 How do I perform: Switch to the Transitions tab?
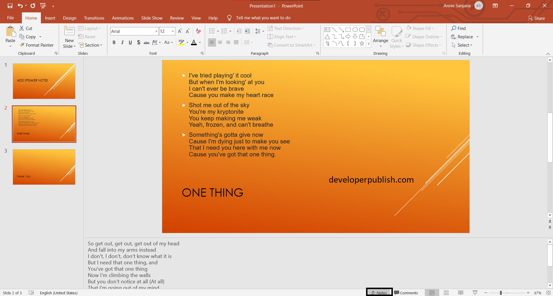click(x=94, y=18)
